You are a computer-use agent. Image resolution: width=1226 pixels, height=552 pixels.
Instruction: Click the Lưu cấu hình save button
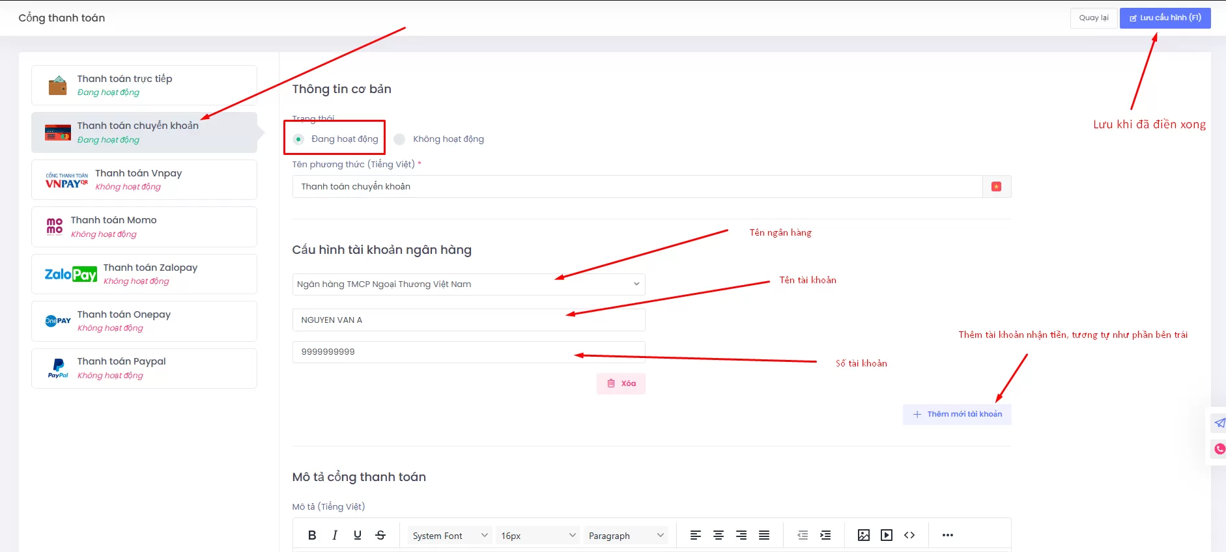[1165, 18]
